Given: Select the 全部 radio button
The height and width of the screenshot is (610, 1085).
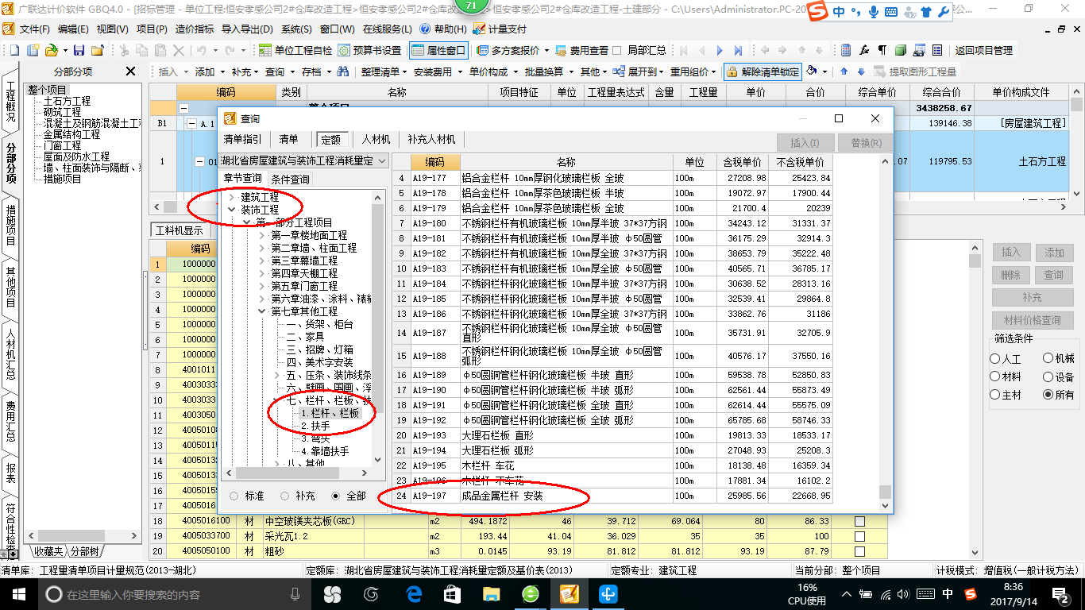Looking at the screenshot, I should click(336, 496).
